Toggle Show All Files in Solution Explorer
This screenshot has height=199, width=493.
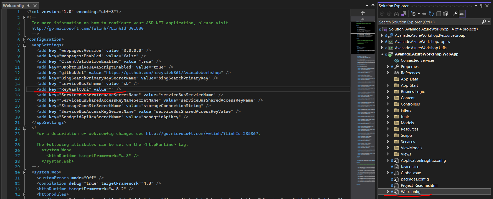point(445,14)
